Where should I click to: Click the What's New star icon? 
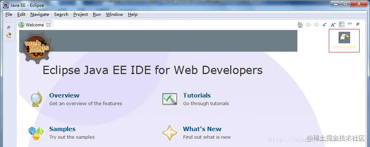(x=169, y=133)
